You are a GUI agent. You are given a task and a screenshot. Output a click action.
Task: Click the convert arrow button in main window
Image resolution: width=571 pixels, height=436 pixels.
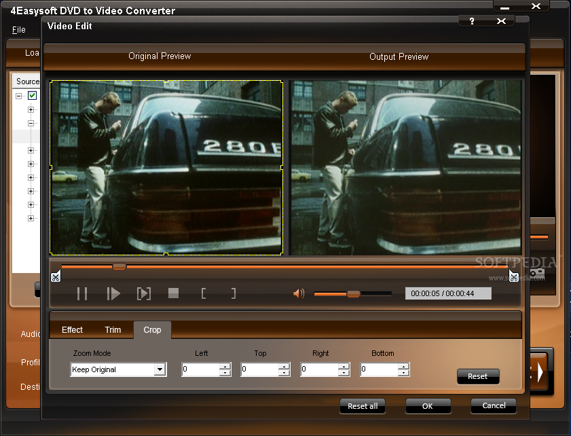541,373
